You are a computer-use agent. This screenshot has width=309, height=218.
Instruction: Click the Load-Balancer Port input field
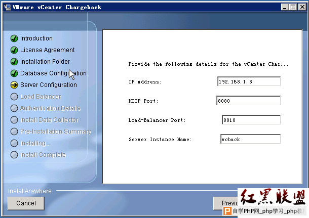(251, 120)
